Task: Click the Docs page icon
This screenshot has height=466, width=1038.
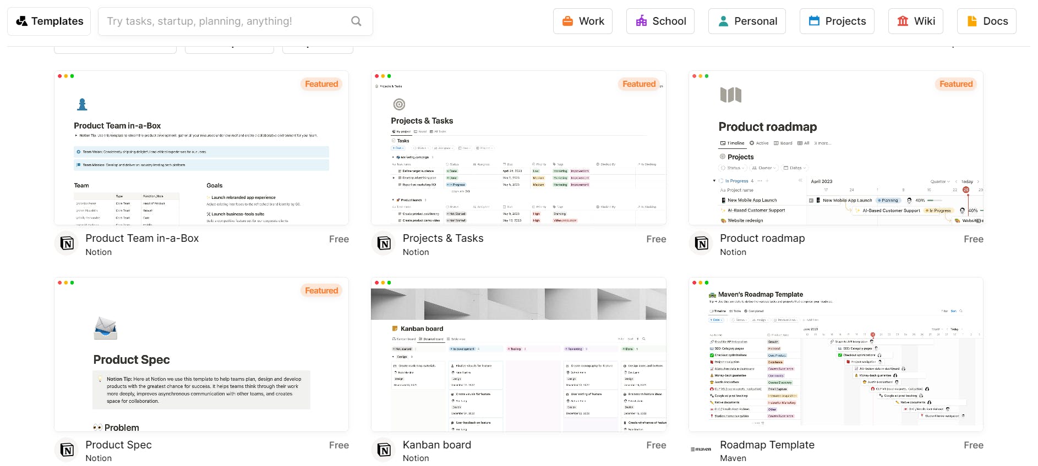Action: 972,21
